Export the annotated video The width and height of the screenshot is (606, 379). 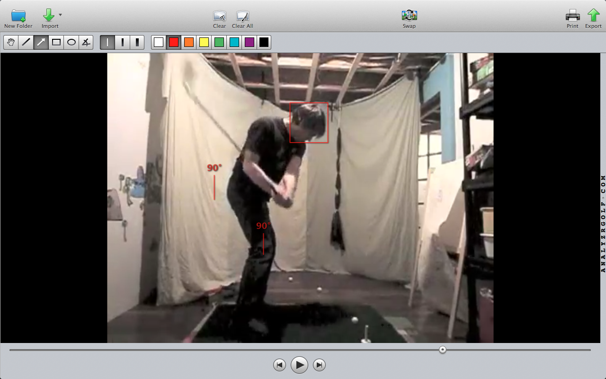(x=593, y=16)
